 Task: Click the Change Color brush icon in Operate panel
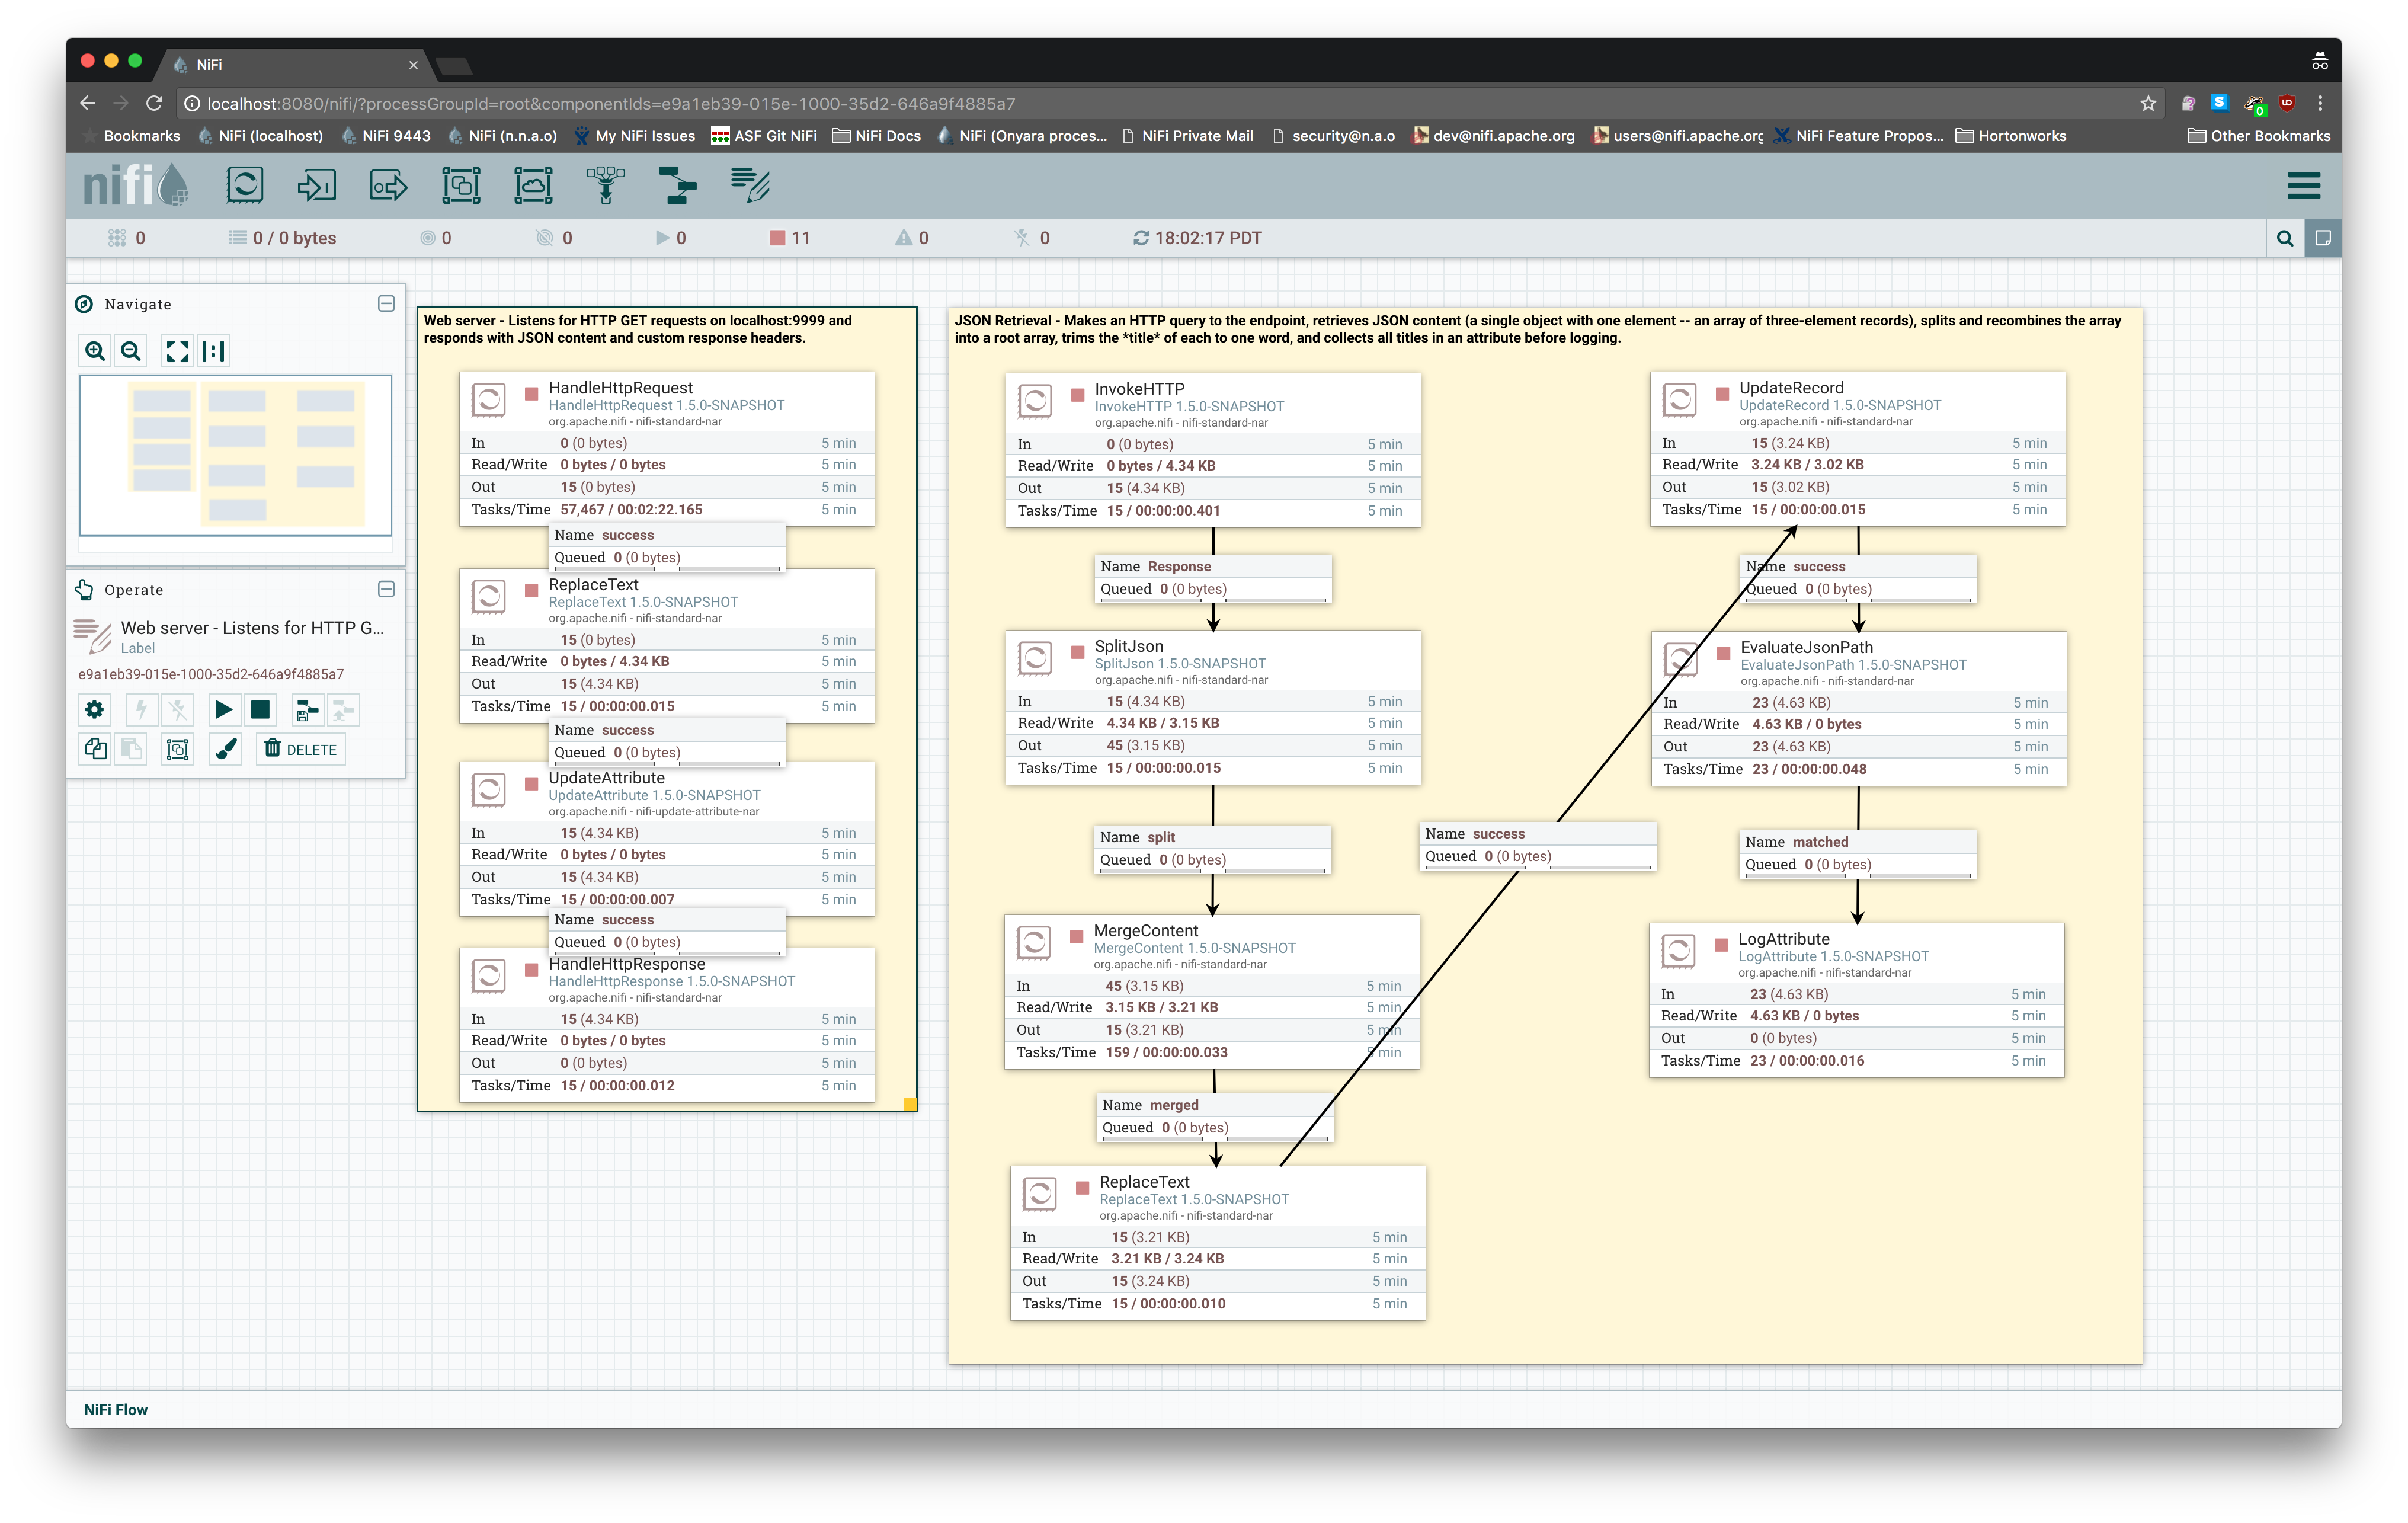tap(224, 748)
